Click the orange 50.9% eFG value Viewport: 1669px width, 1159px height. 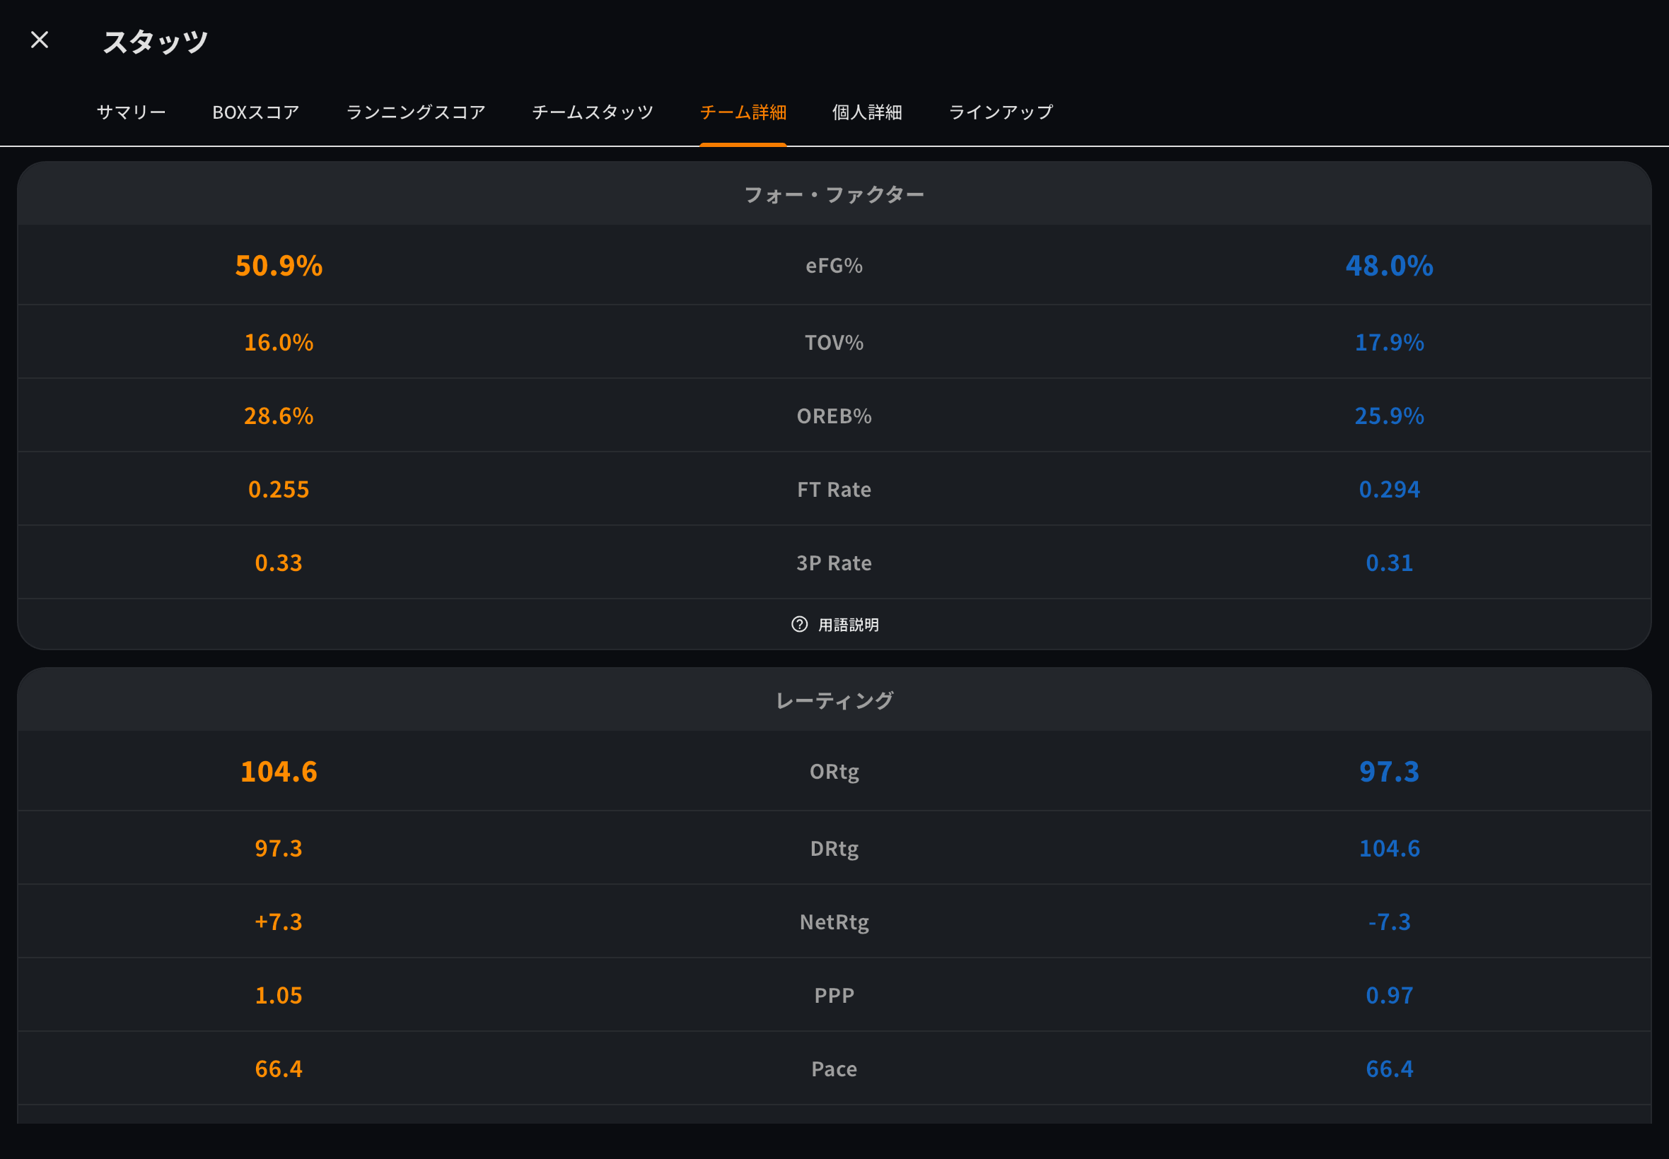click(279, 265)
